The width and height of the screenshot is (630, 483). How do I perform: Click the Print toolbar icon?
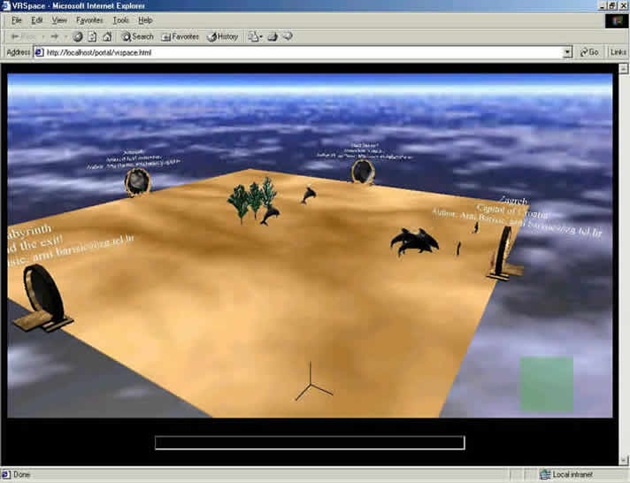pyautogui.click(x=273, y=36)
